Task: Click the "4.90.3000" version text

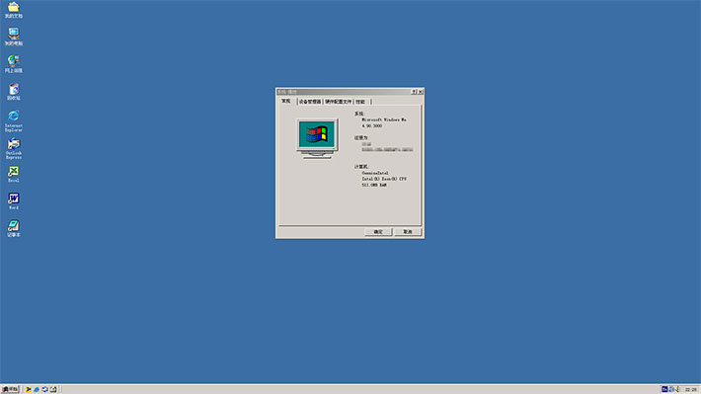Action: coord(372,126)
